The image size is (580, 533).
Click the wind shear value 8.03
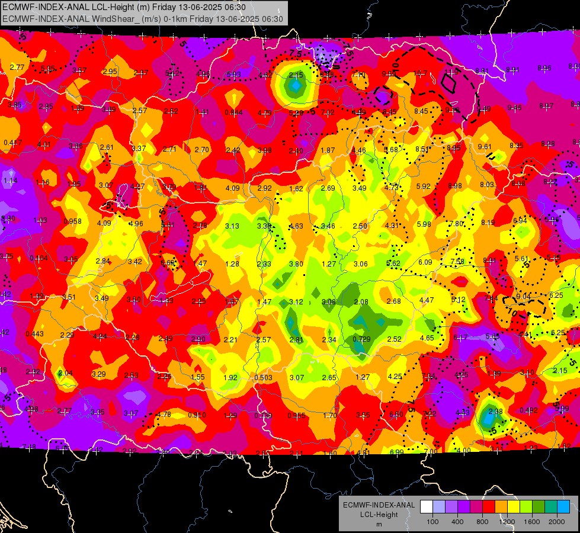(487, 185)
